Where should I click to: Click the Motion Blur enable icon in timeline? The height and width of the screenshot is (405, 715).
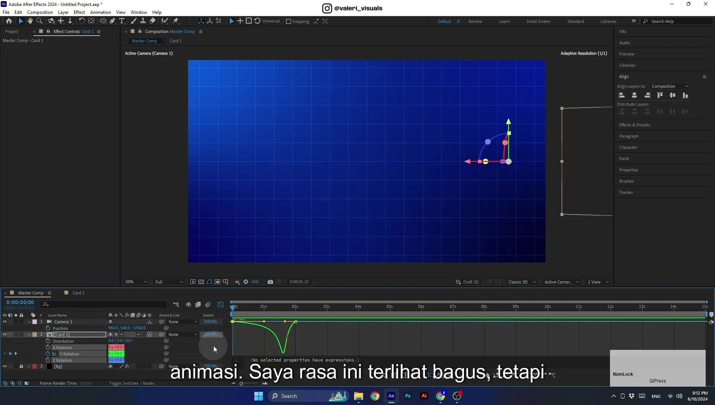tap(208, 304)
